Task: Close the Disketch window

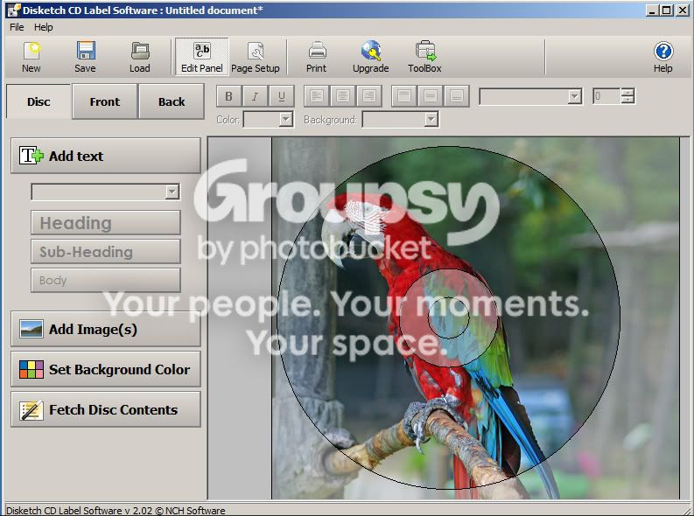Action: 682,10
